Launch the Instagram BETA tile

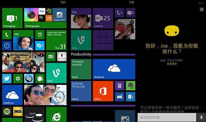59,15
